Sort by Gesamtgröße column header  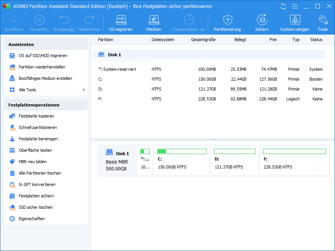point(203,40)
